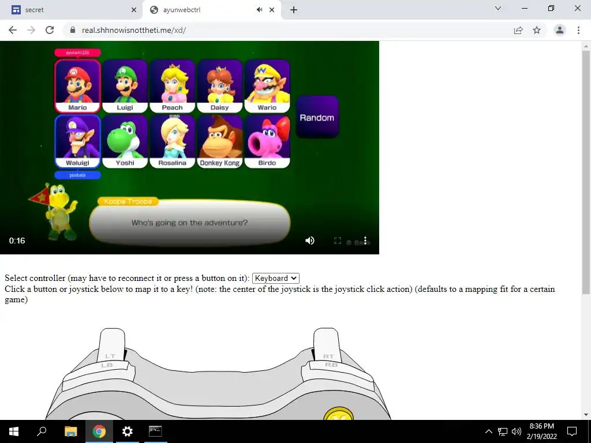The width and height of the screenshot is (591, 443).
Task: Click the page vertical scrollbar
Action: click(x=586, y=172)
